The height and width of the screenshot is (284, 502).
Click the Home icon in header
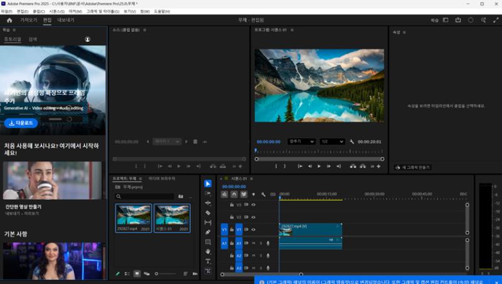point(9,20)
